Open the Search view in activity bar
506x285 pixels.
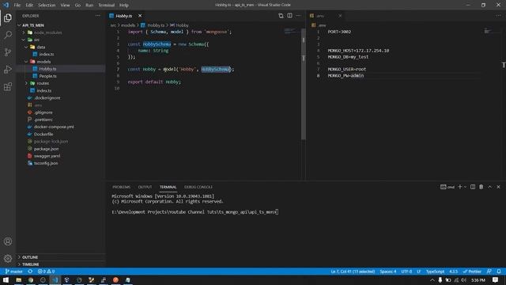[8, 35]
